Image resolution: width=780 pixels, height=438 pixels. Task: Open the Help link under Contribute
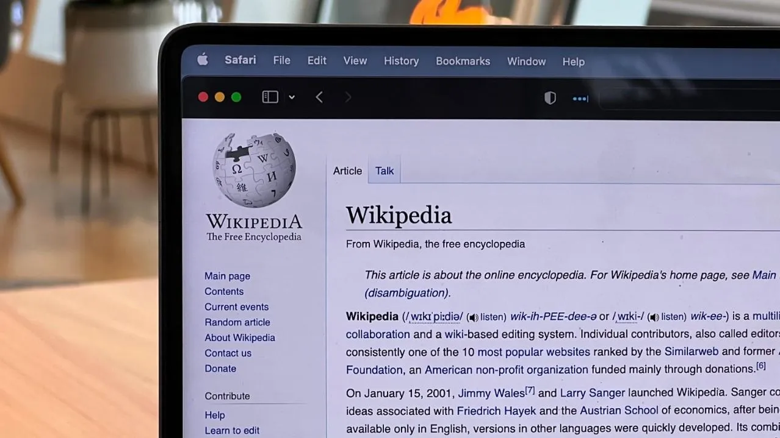(215, 415)
